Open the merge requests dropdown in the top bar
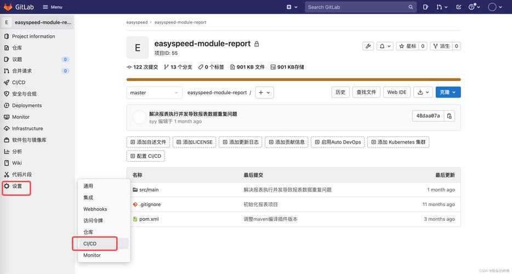 [x=442, y=7]
